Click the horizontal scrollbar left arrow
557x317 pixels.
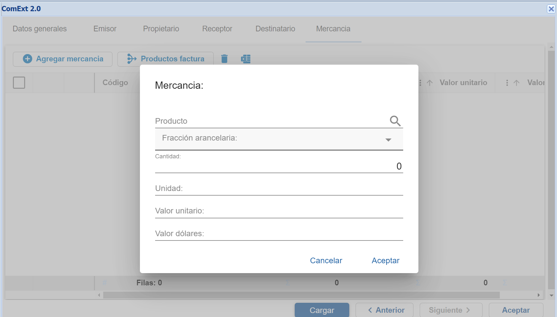(99, 295)
